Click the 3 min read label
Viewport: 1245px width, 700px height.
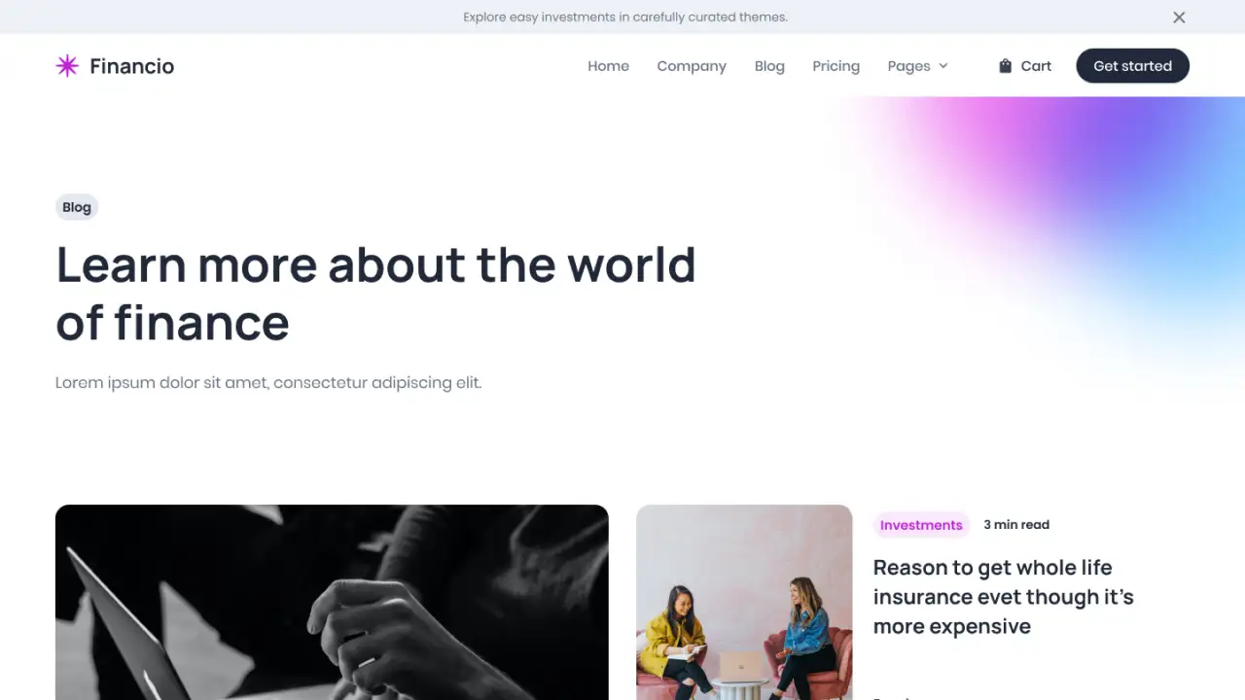point(1016,525)
